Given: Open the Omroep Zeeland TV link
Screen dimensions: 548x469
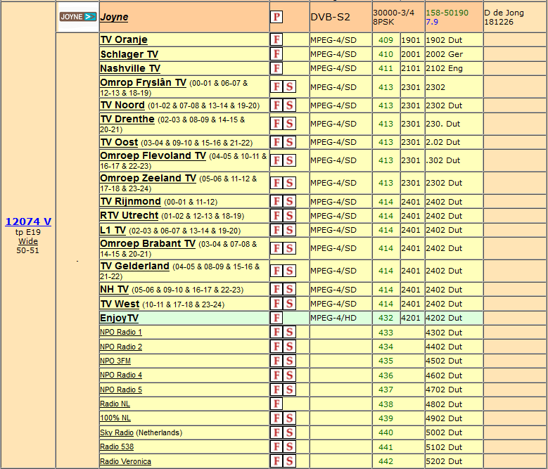Looking at the screenshot, I should tap(148, 178).
